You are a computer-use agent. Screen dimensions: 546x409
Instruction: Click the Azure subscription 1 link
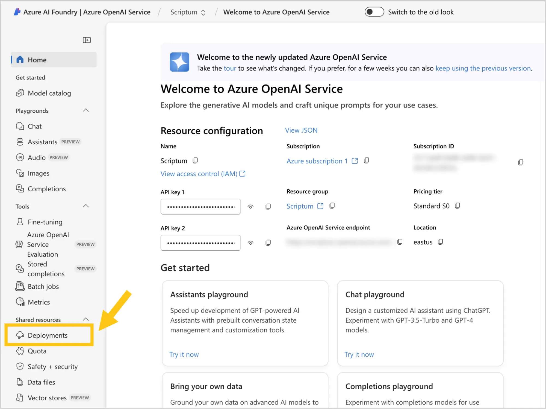(317, 161)
